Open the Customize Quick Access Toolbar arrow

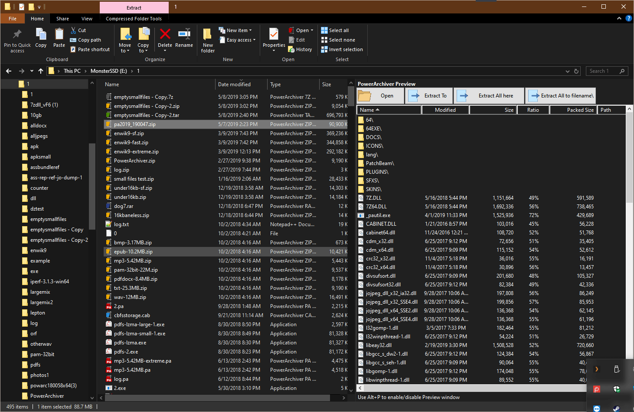pyautogui.click(x=39, y=7)
